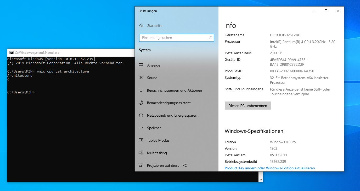
Task: Click the Microsoft Windows version line in cmd
Action: pos(51,59)
